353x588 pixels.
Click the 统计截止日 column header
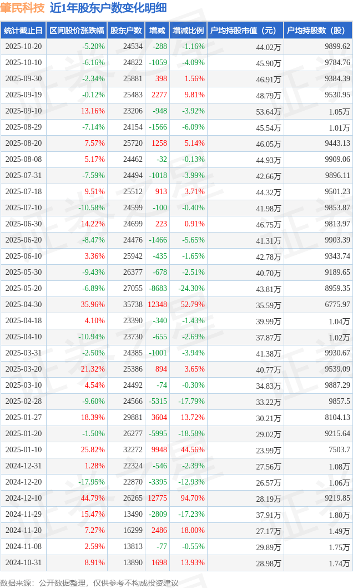tap(23, 31)
